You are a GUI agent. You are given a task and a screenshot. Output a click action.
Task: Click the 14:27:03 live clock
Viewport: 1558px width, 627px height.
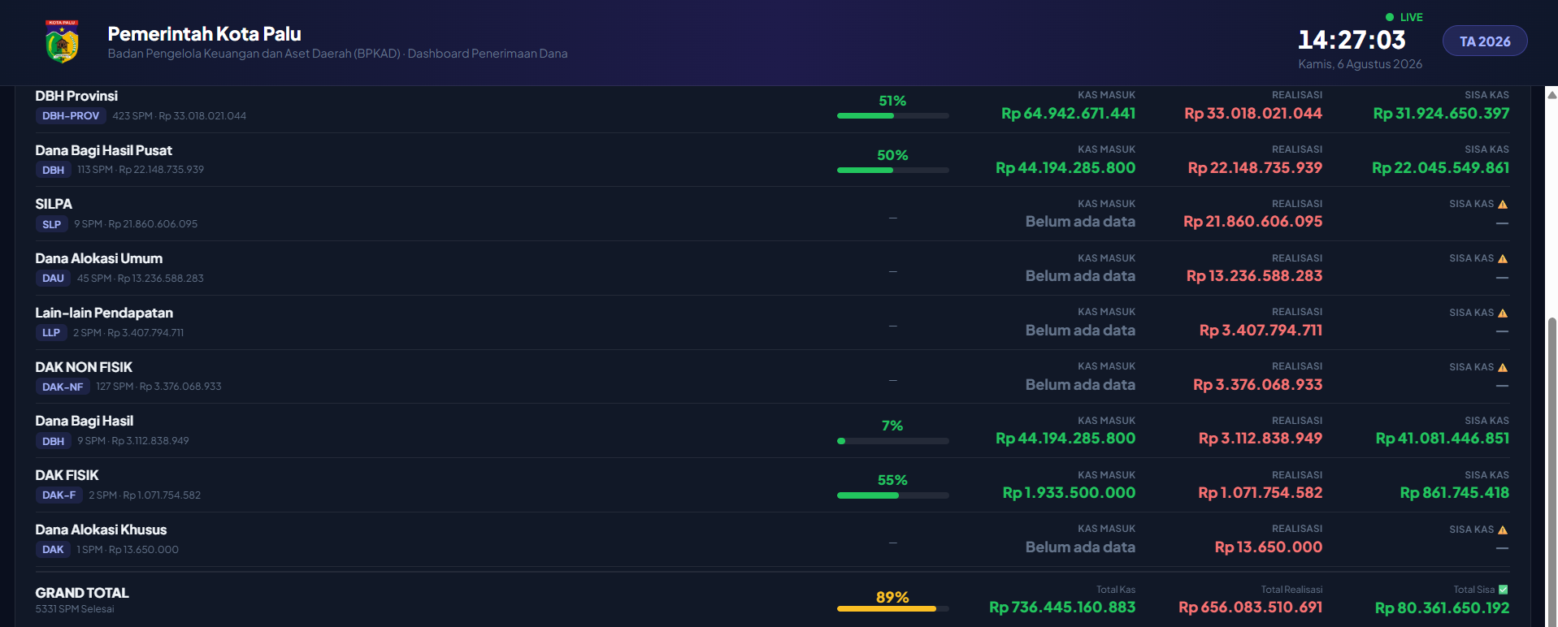[1352, 40]
